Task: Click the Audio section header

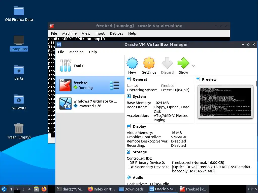Action: (x=138, y=178)
